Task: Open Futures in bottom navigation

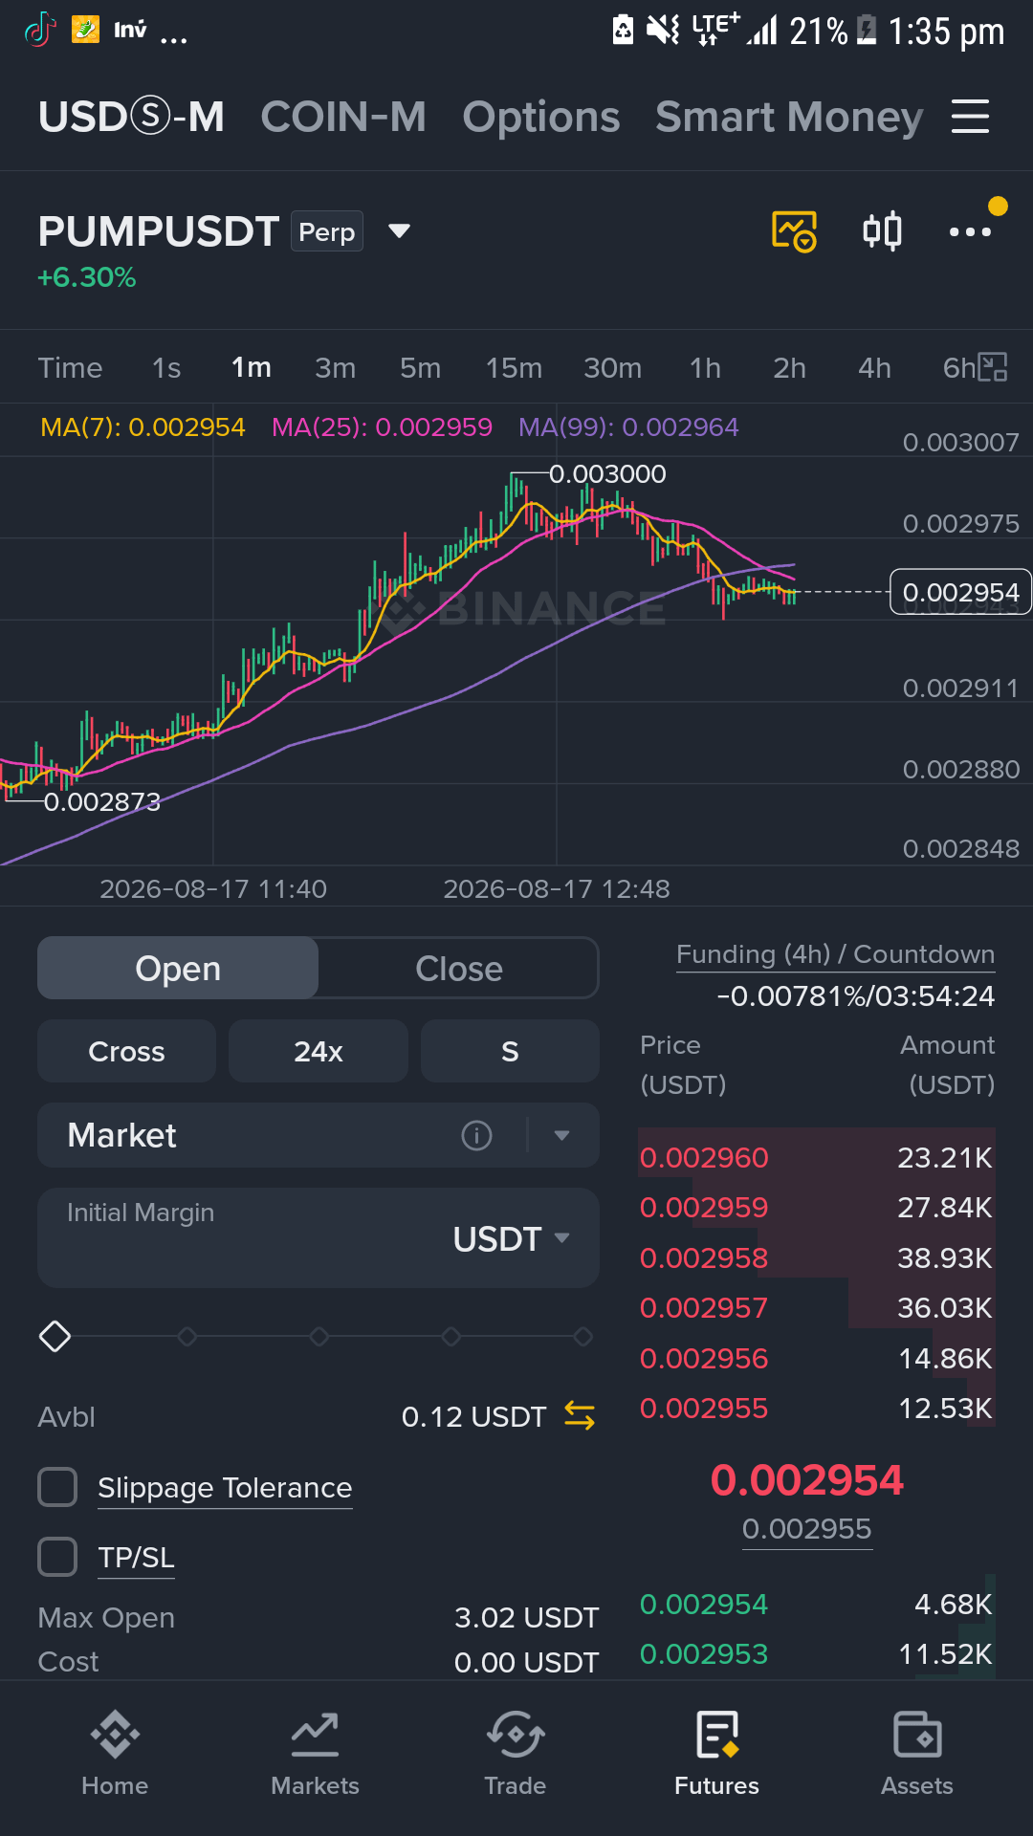Action: pyautogui.click(x=716, y=1753)
